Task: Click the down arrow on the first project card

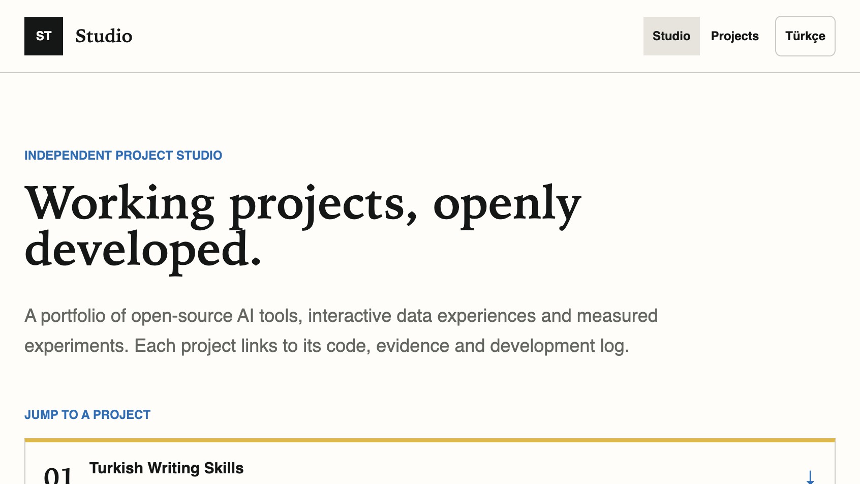Action: point(810,477)
